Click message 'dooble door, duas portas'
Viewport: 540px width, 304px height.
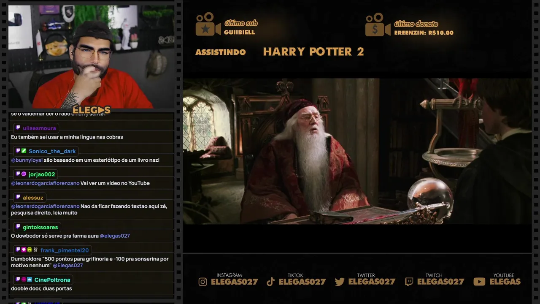41,289
